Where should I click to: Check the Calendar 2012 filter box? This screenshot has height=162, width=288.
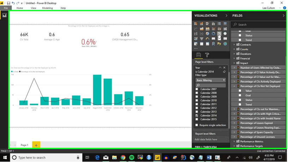(197, 108)
